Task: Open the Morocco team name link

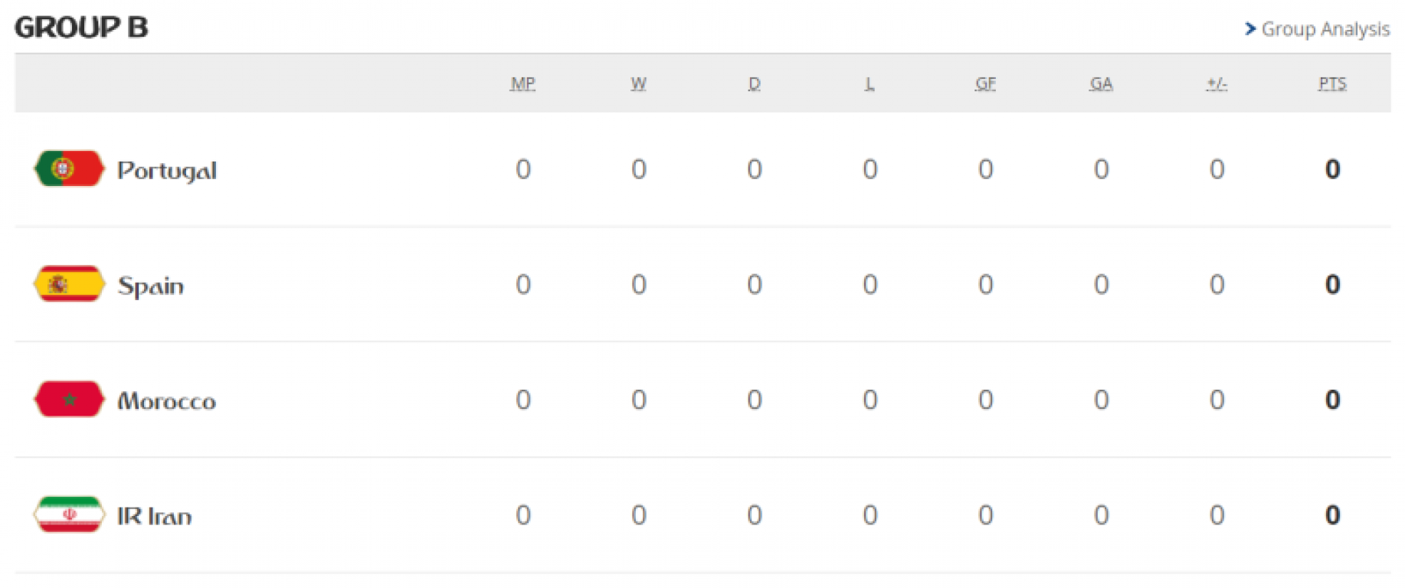Action: click(166, 400)
